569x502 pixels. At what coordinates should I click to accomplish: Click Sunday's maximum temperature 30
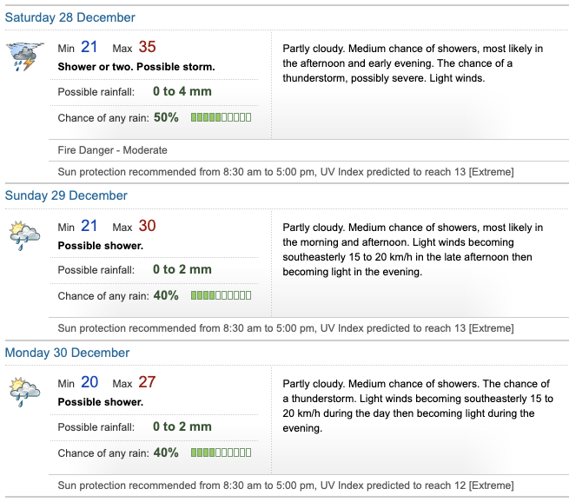pos(147,226)
